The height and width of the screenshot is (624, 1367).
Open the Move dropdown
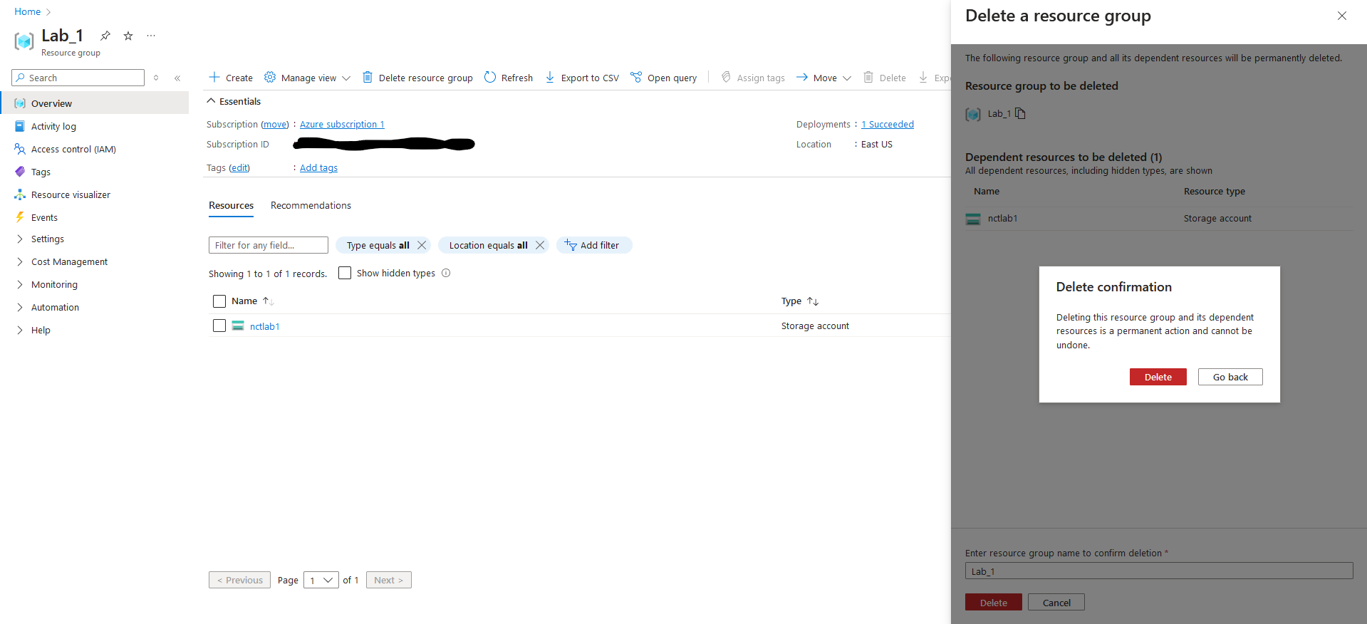click(x=824, y=78)
